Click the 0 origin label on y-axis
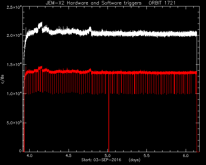This screenshot has width=206, height=165. [x=20, y=150]
